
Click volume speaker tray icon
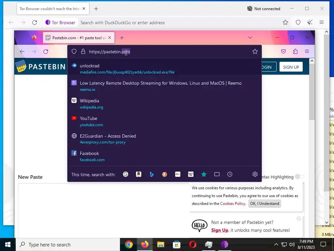click(x=292, y=244)
